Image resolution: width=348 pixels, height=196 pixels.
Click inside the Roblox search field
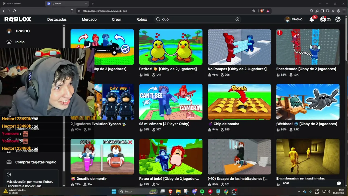click(198, 19)
